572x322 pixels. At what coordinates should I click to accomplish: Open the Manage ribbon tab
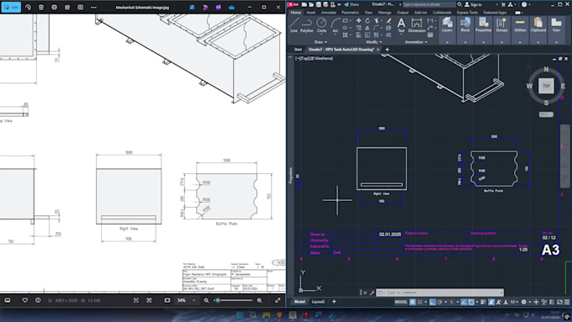pyautogui.click(x=384, y=13)
